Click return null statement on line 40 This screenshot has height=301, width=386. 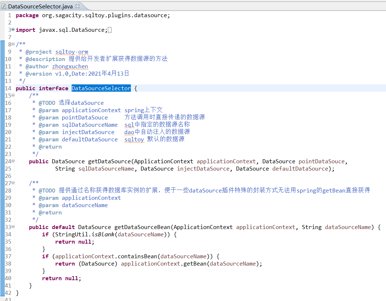61,278
